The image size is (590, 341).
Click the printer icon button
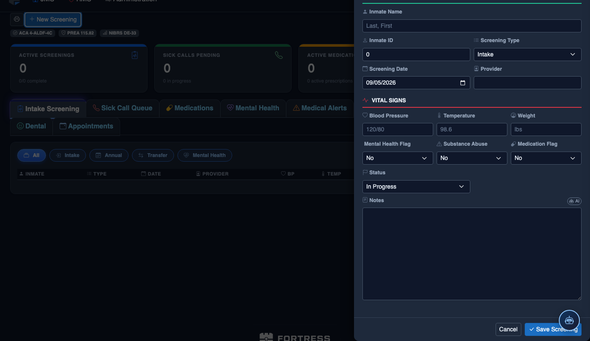coord(17,19)
